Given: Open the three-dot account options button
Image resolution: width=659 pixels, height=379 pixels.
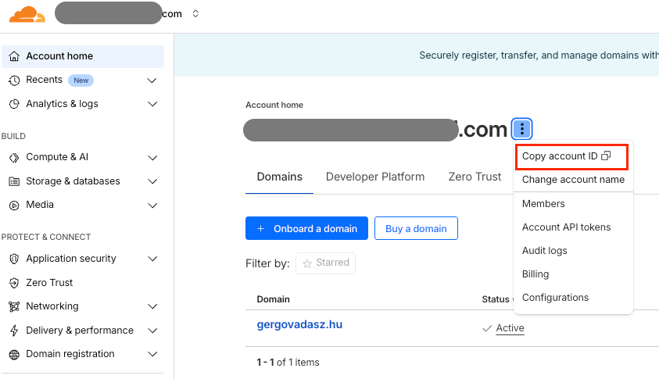Looking at the screenshot, I should tap(522, 129).
